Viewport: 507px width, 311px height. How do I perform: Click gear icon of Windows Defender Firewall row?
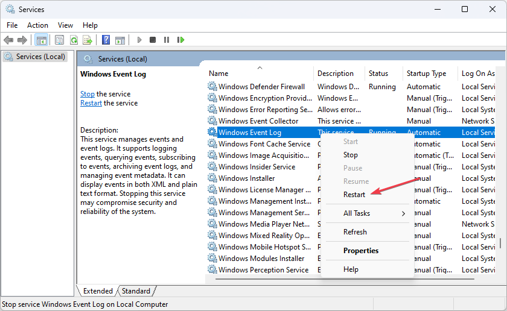coord(212,86)
